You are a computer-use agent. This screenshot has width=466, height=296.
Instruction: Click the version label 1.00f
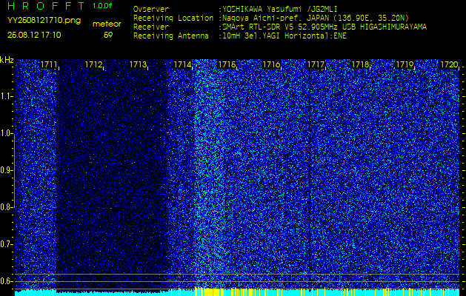102,6
